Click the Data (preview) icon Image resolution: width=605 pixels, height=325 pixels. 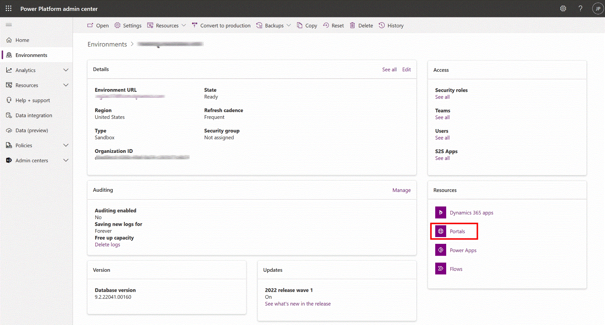[x=9, y=131]
